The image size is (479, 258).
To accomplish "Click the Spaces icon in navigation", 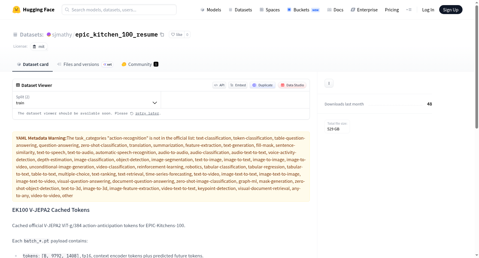I will 262,10.
